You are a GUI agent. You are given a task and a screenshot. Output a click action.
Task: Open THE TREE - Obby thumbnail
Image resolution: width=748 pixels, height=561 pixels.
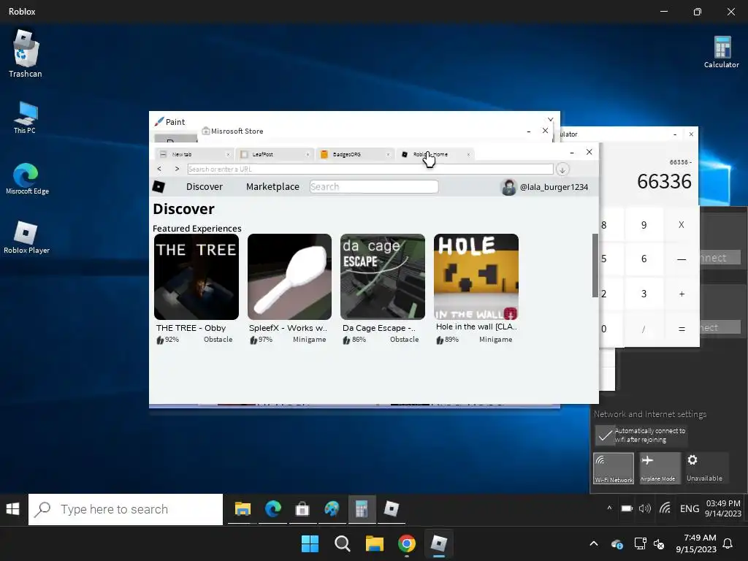click(196, 277)
